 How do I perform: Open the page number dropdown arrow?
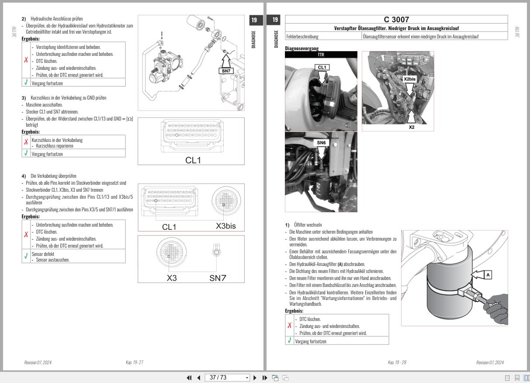coord(247,378)
